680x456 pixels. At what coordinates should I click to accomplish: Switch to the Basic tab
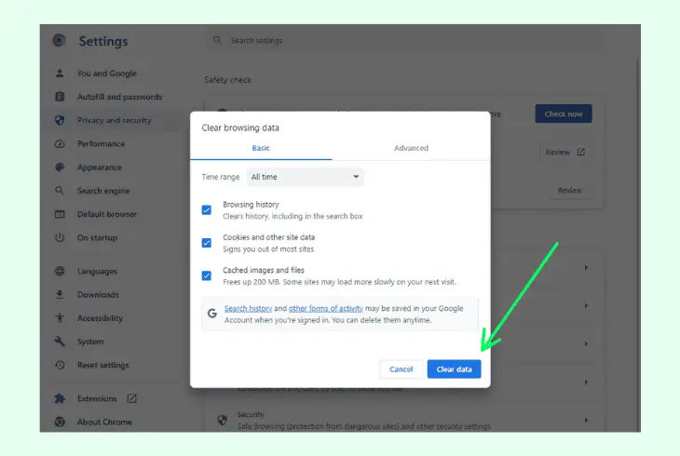tap(261, 148)
